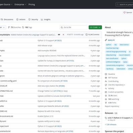Viewport: 133px width, 133px height.
Task: Click the Activity pulse icon
Action: [x=106, y=88]
